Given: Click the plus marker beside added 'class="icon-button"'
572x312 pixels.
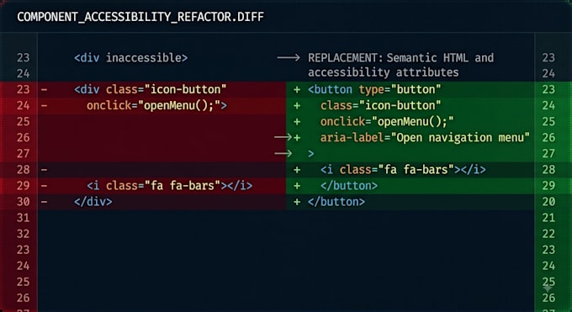Looking at the screenshot, I should [x=297, y=105].
